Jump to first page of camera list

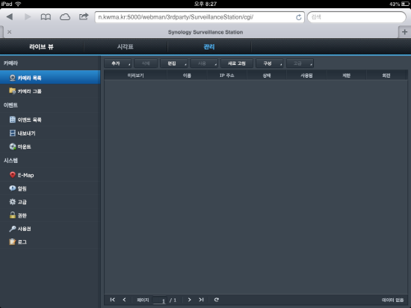pyautogui.click(x=112, y=300)
